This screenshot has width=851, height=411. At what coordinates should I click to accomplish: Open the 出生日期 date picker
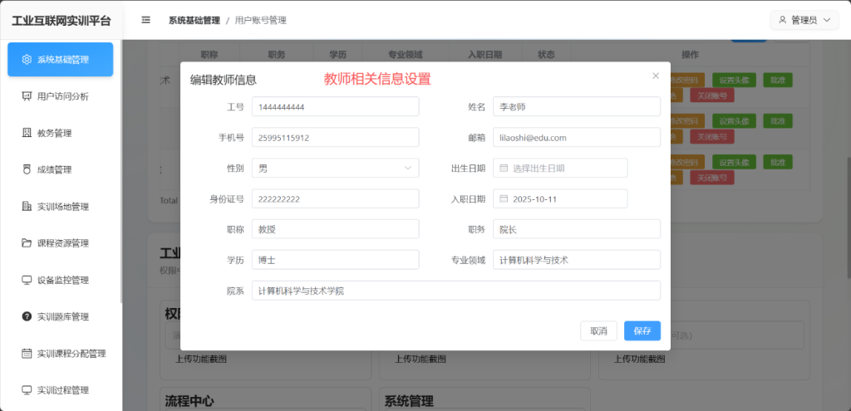point(560,169)
